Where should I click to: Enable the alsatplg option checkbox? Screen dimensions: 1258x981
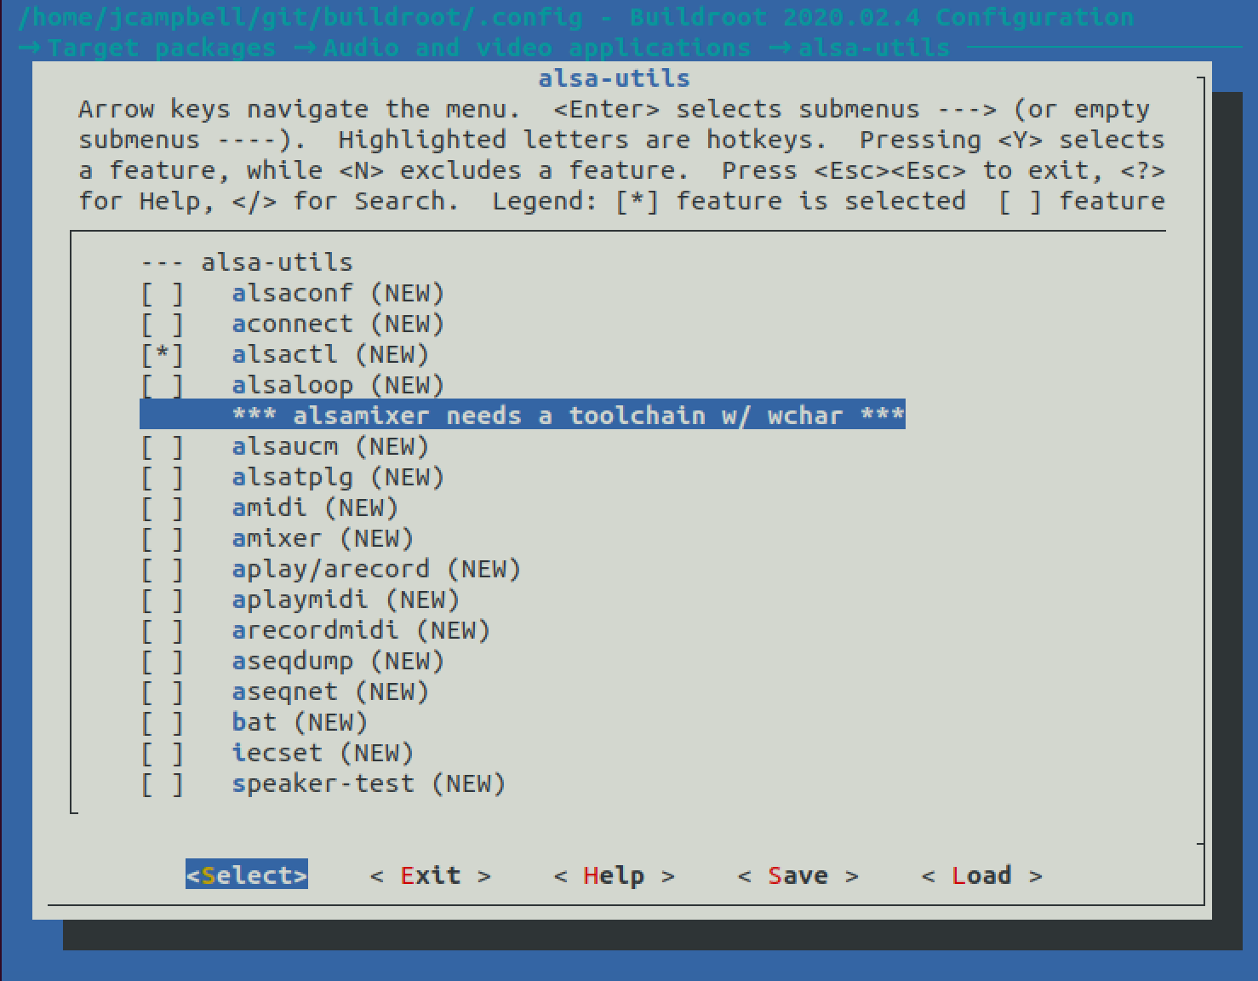click(162, 478)
